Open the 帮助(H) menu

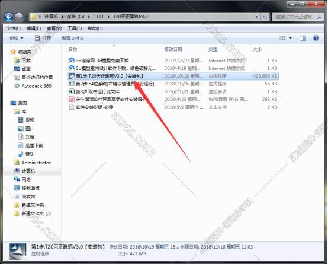click(x=95, y=28)
